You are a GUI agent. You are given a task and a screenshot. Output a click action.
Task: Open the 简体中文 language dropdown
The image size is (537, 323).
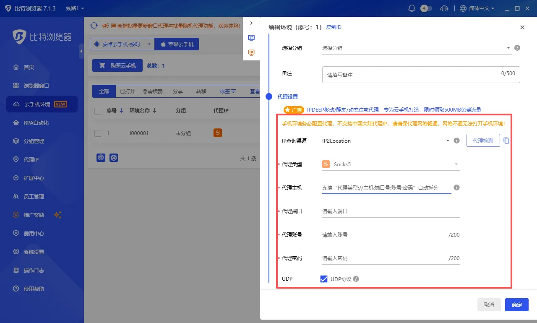(x=477, y=8)
